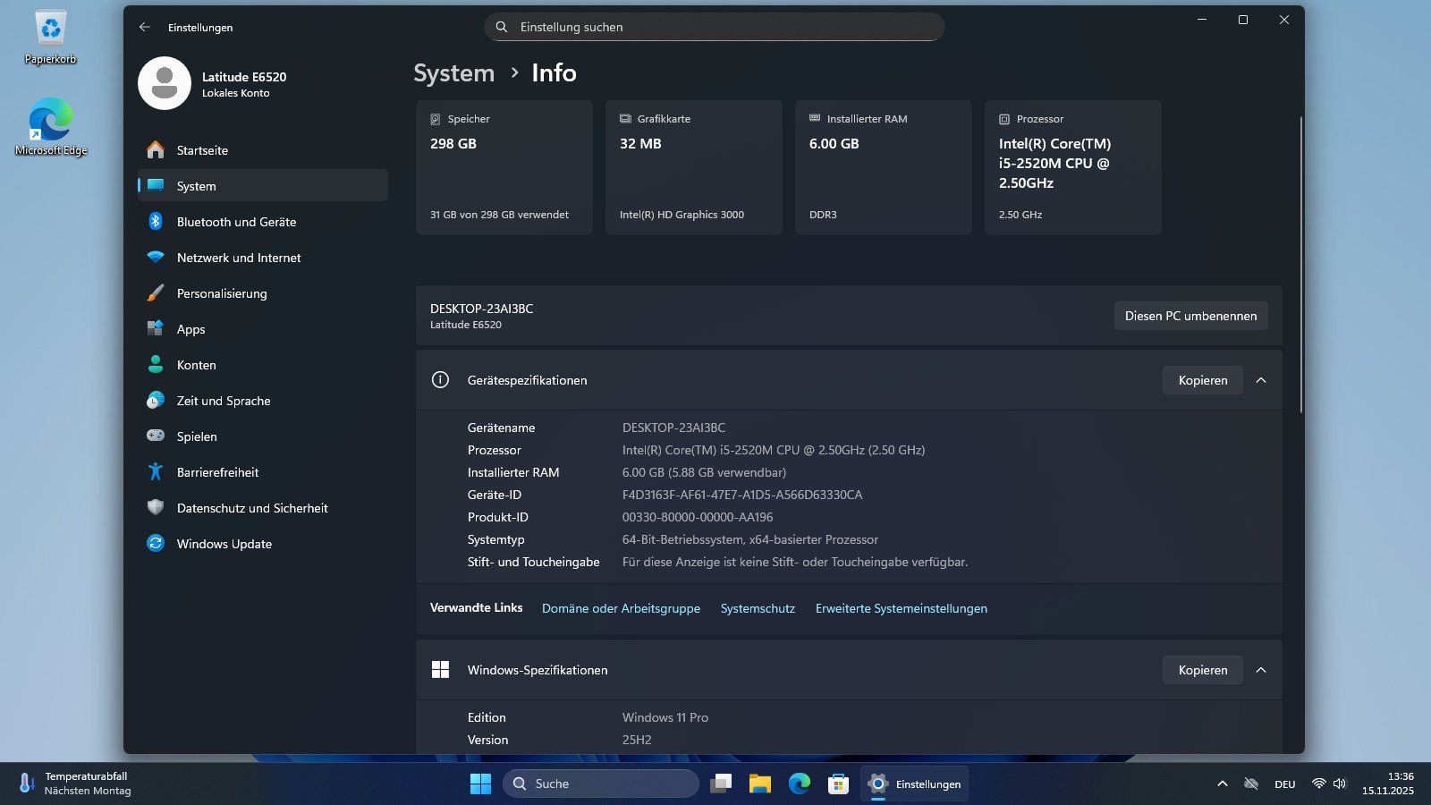1431x805 pixels.
Task: Open Zeit und Sprache settings
Action: 263,400
